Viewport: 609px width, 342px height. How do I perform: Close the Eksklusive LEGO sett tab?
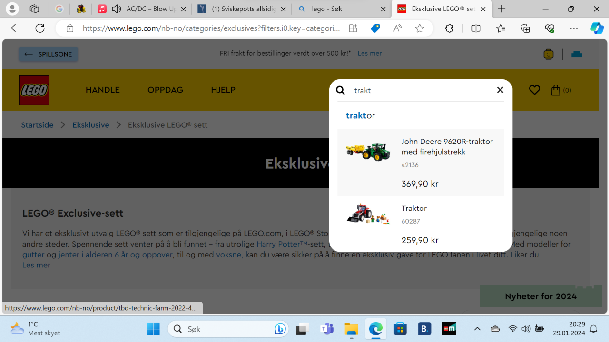tap(483, 9)
